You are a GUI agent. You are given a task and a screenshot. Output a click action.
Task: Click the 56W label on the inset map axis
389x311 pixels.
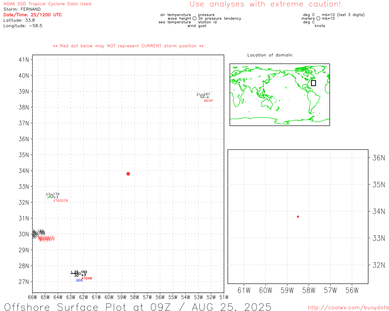click(352, 290)
